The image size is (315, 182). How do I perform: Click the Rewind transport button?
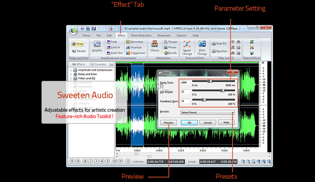(x=78, y=161)
